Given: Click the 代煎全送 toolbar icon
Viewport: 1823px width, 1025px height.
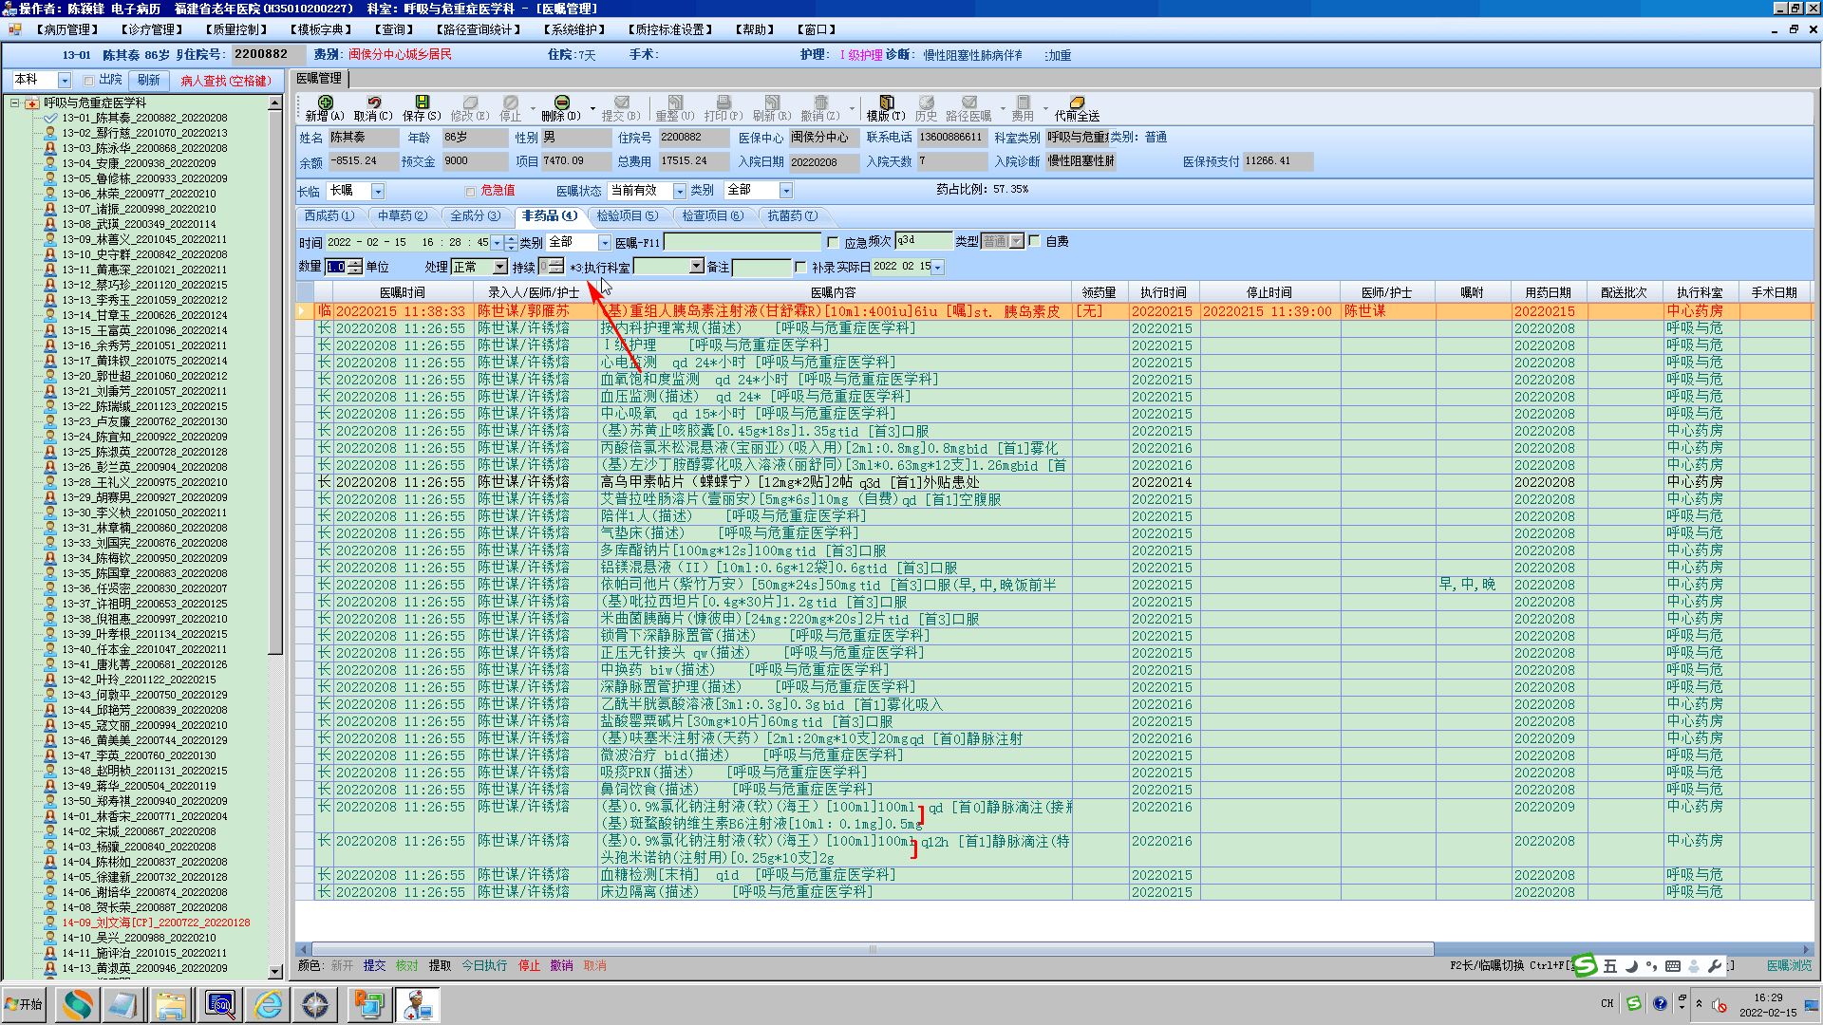Looking at the screenshot, I should (1077, 102).
